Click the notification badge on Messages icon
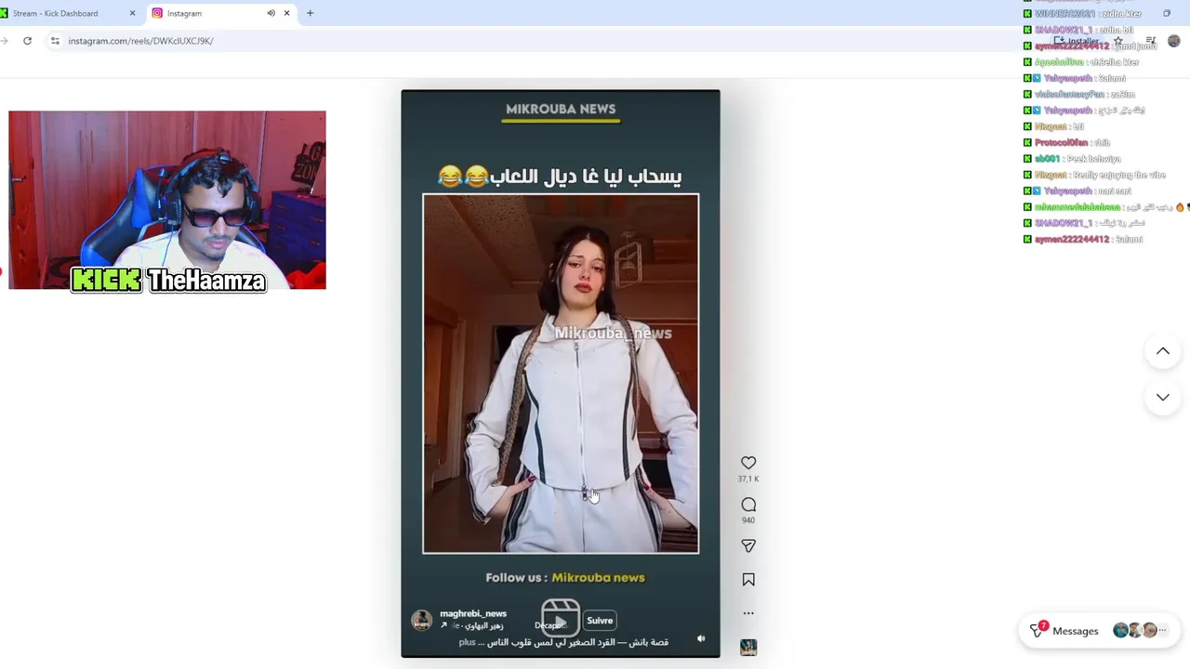 (1044, 625)
